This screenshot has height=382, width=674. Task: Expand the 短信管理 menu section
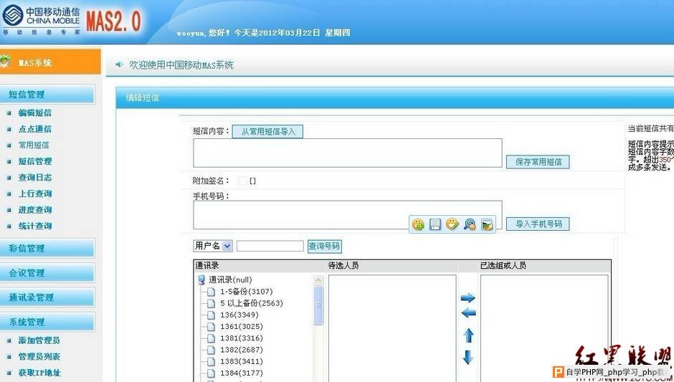coord(47,94)
